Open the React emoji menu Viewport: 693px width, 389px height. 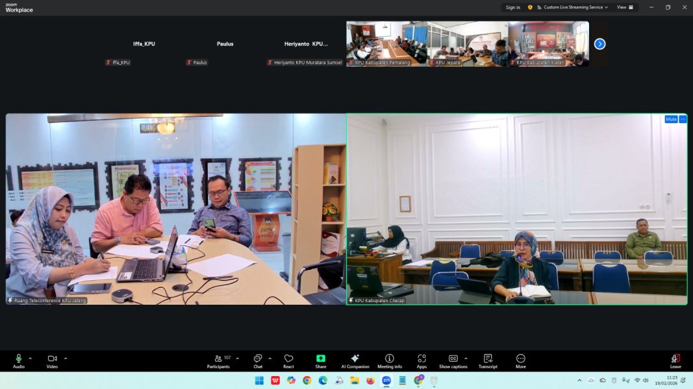pyautogui.click(x=288, y=360)
